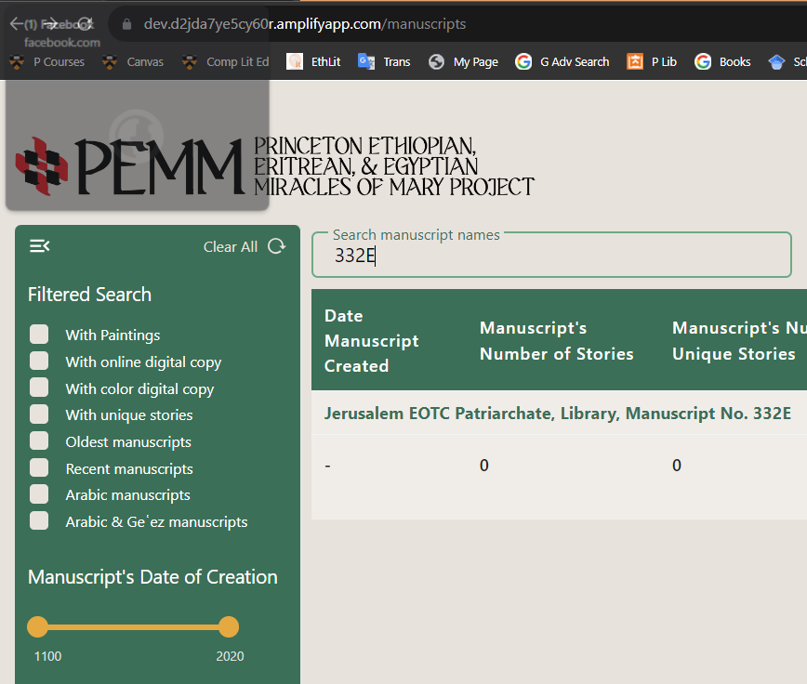807x684 pixels.
Task: Click the refresh icon next to Clear All
Action: pos(276,245)
